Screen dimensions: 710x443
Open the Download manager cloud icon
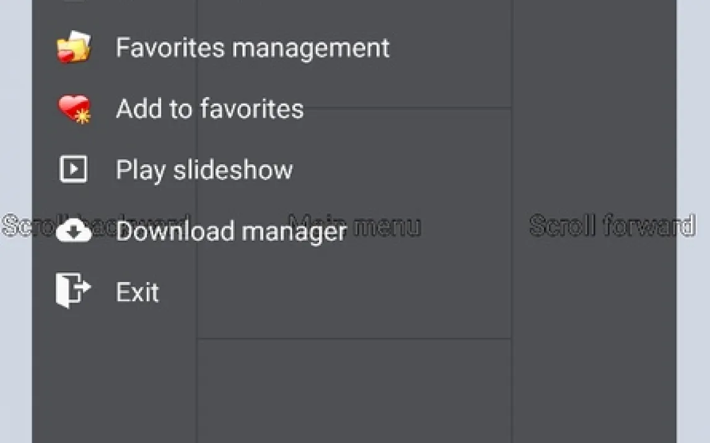point(74,231)
